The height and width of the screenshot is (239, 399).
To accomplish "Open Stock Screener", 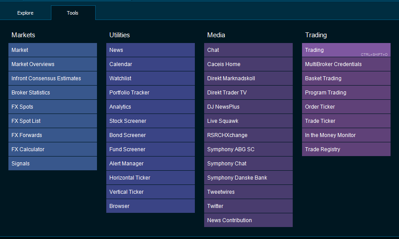I will 151,121.
